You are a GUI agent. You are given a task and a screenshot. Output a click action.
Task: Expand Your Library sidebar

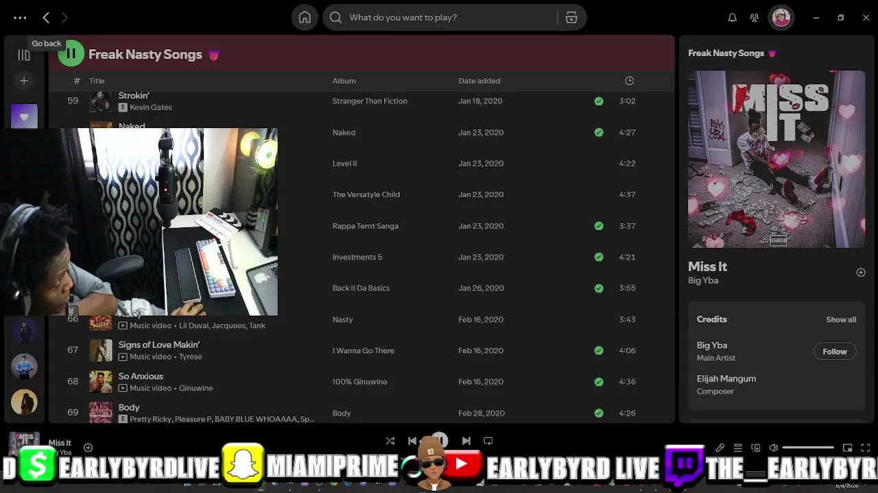24,55
